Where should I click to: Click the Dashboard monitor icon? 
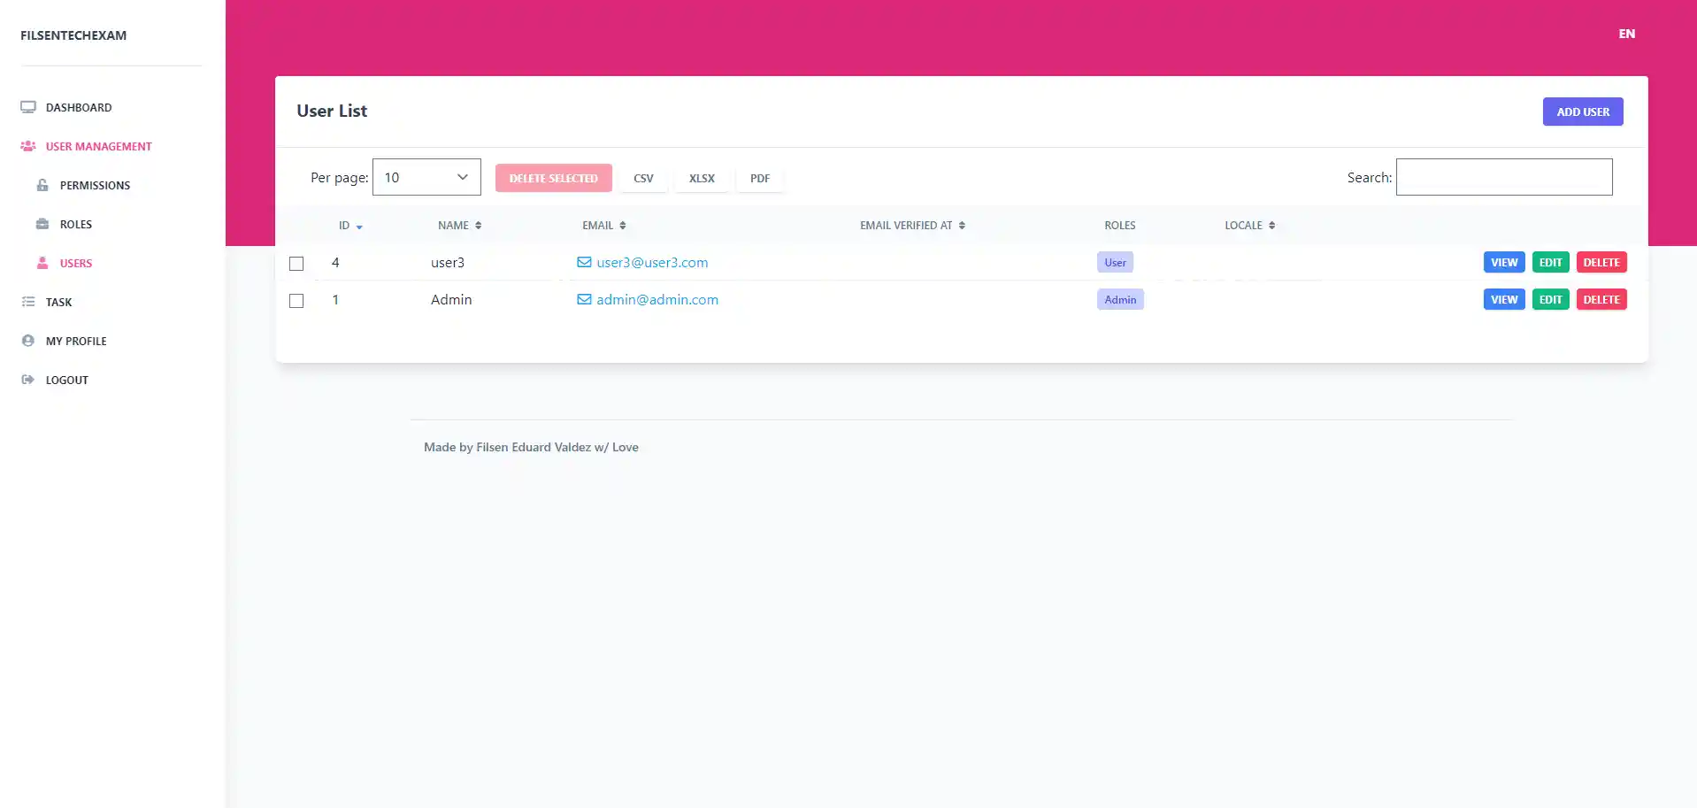28,107
